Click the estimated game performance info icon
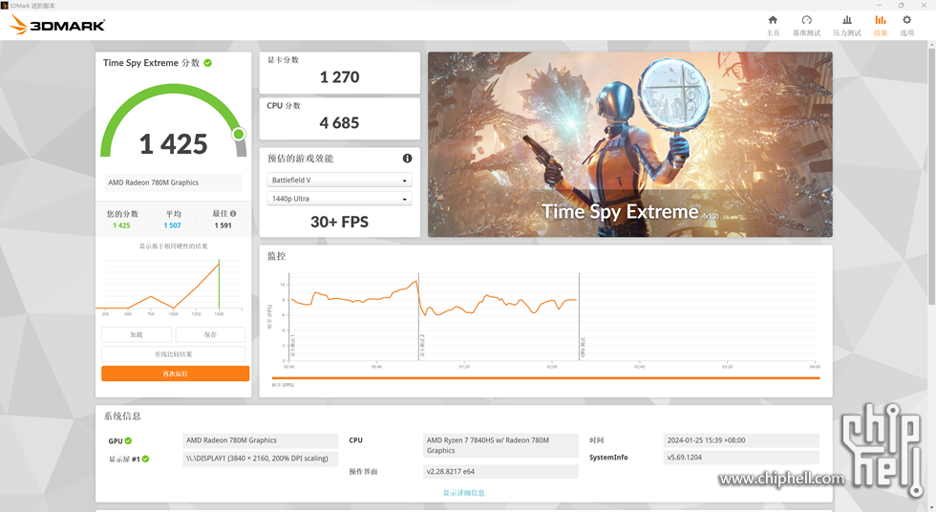The width and height of the screenshot is (936, 512). [407, 159]
